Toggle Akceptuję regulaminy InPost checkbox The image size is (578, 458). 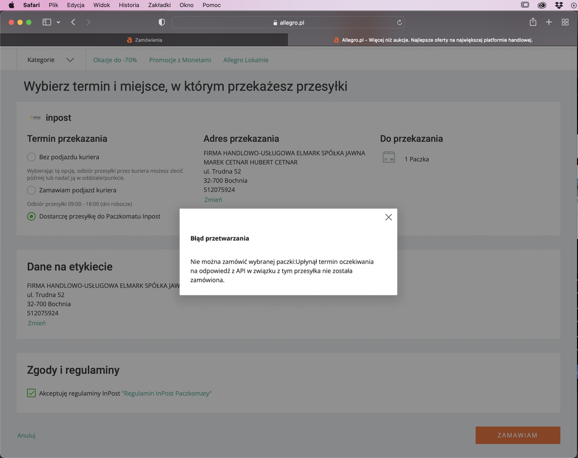(31, 393)
